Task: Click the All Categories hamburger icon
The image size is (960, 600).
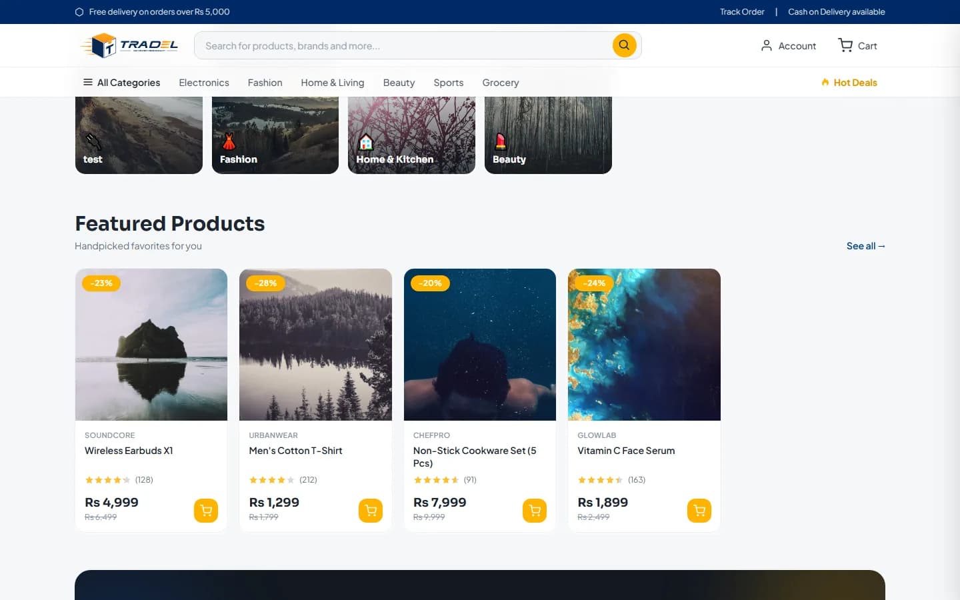Action: (87, 82)
